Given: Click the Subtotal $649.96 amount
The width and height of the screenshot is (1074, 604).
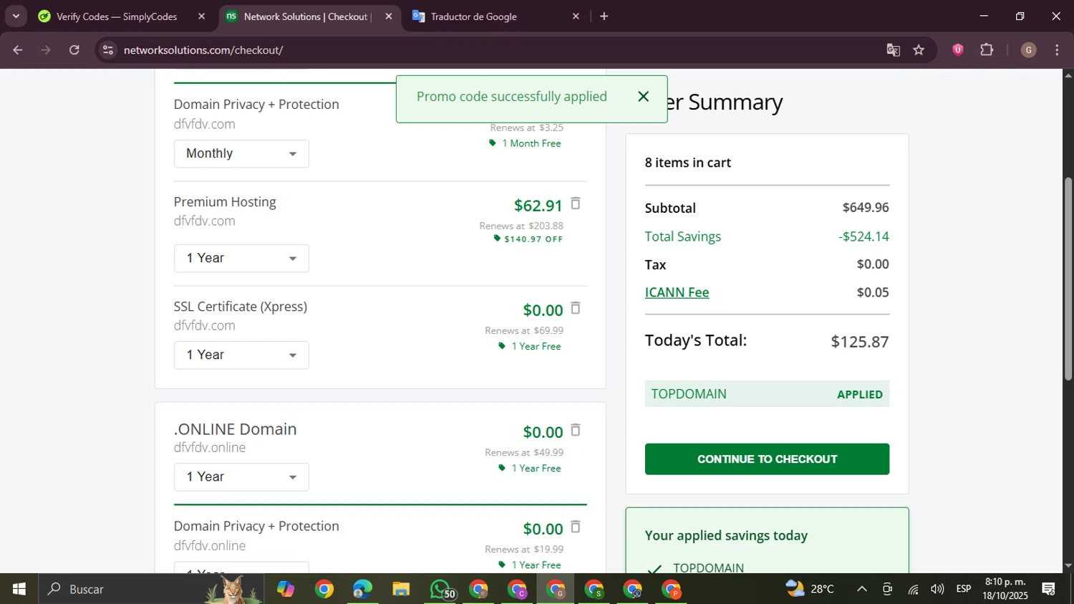Looking at the screenshot, I should pyautogui.click(x=866, y=208).
